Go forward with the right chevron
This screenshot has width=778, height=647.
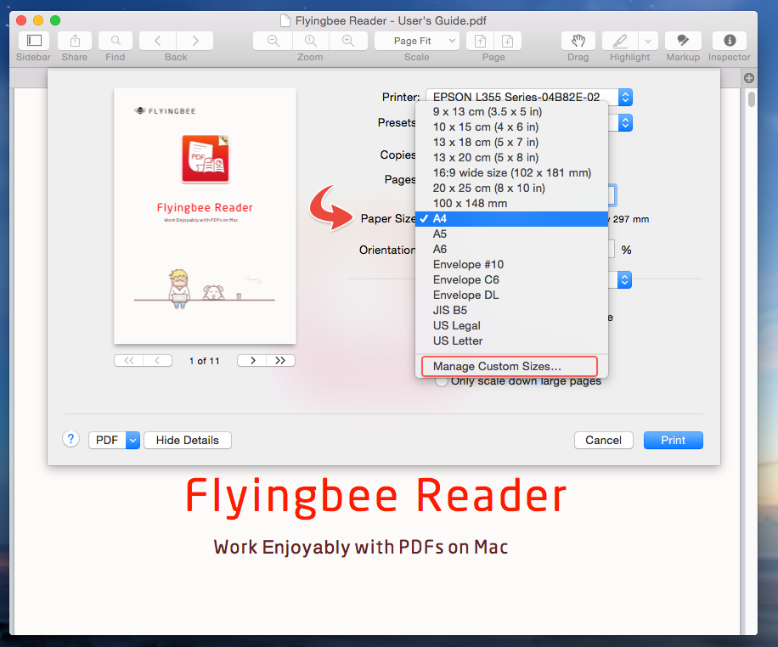(195, 41)
